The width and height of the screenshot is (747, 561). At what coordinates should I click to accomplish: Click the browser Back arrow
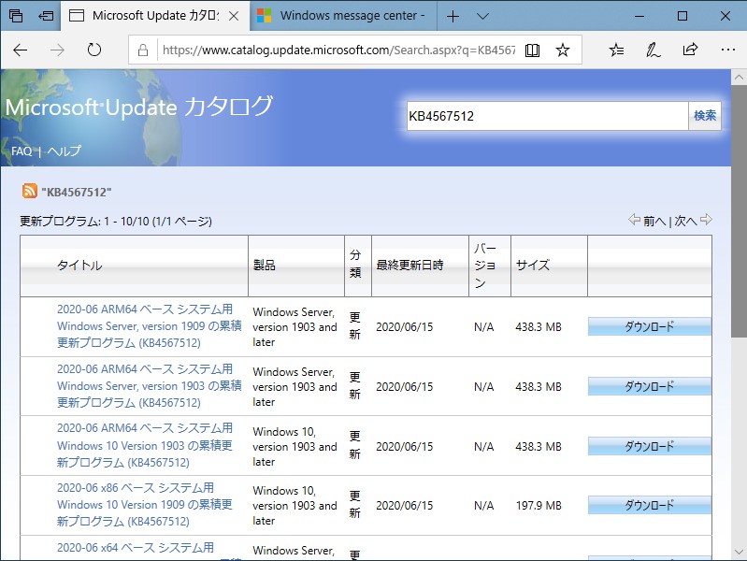[x=20, y=50]
